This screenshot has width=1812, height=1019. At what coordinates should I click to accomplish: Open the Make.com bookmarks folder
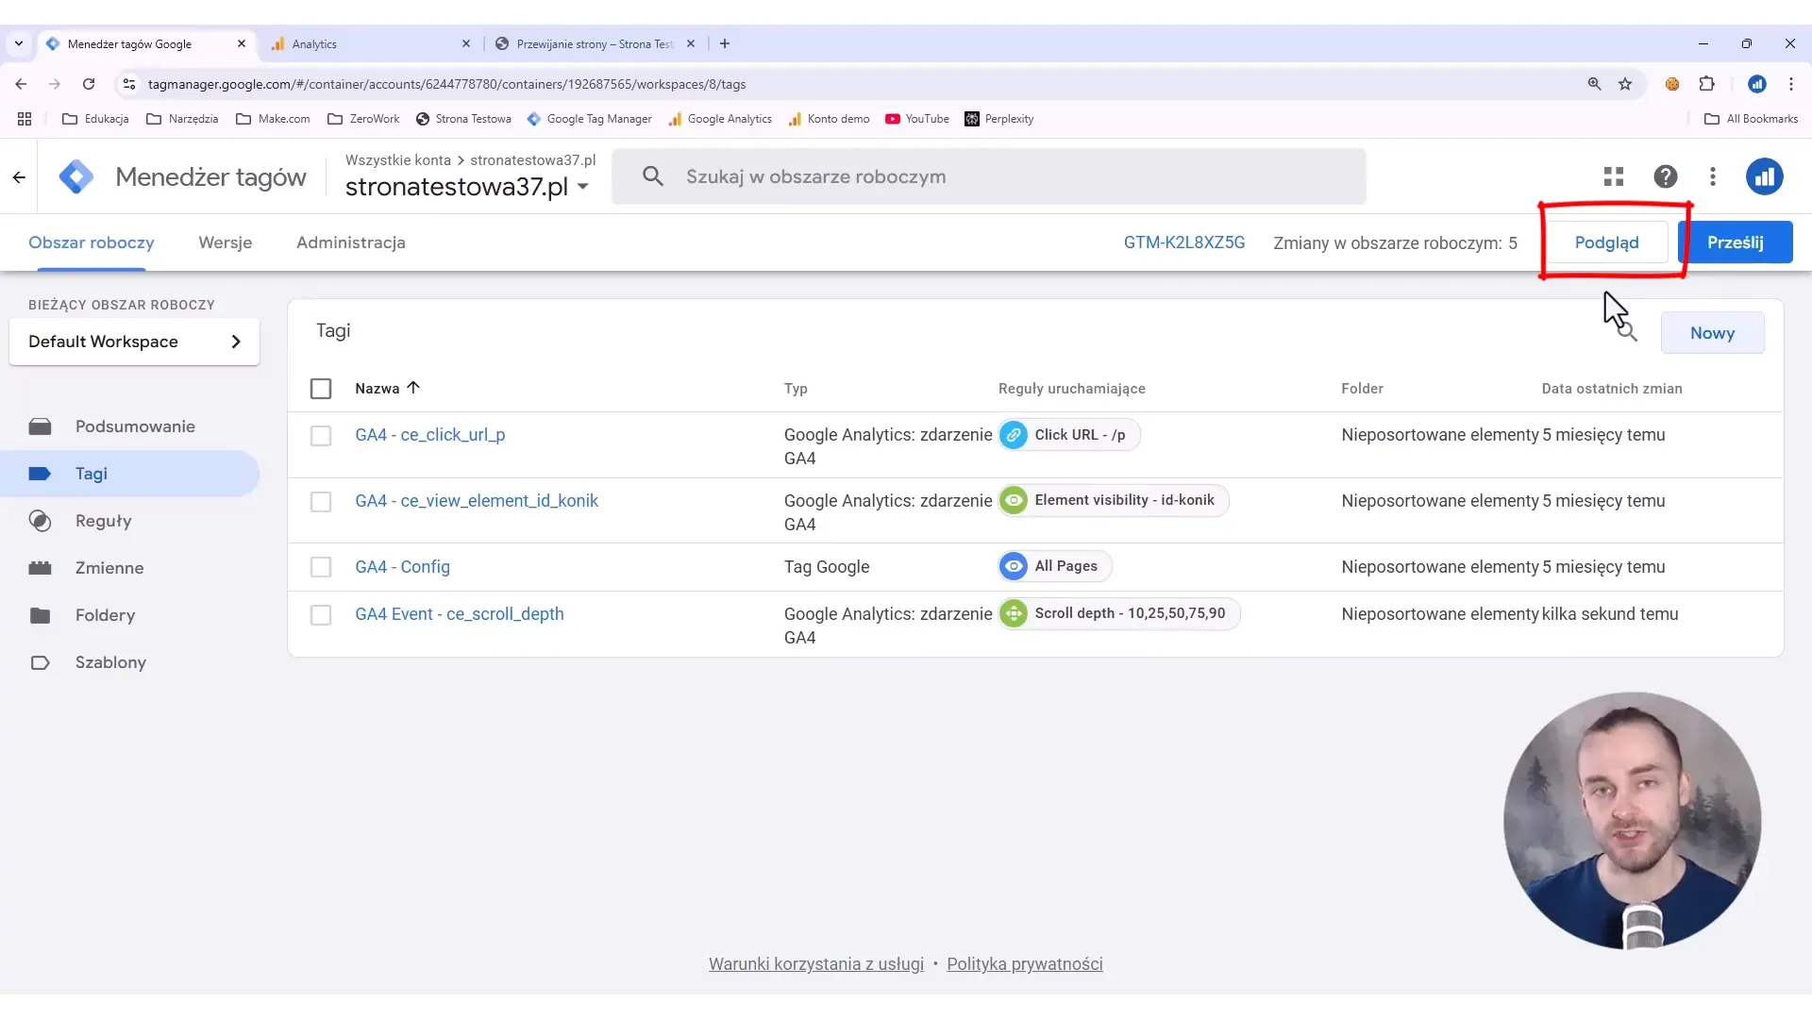click(273, 119)
